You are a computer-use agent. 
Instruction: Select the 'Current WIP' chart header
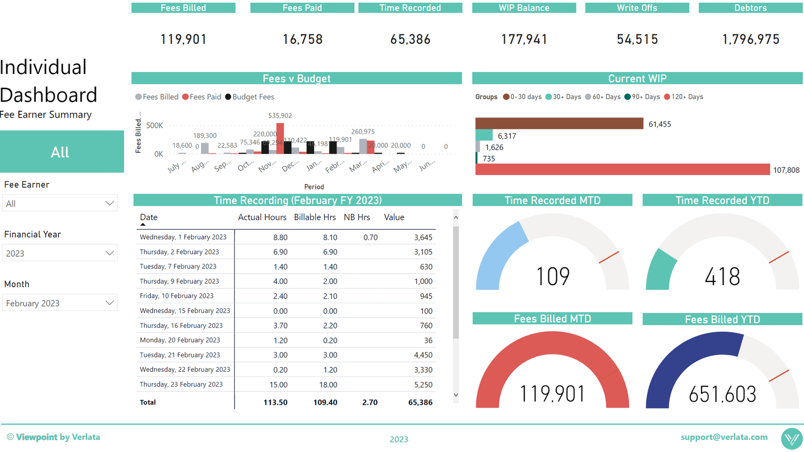(637, 78)
